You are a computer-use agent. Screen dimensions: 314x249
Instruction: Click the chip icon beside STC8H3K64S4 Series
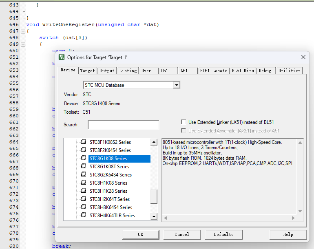[x=84, y=207]
